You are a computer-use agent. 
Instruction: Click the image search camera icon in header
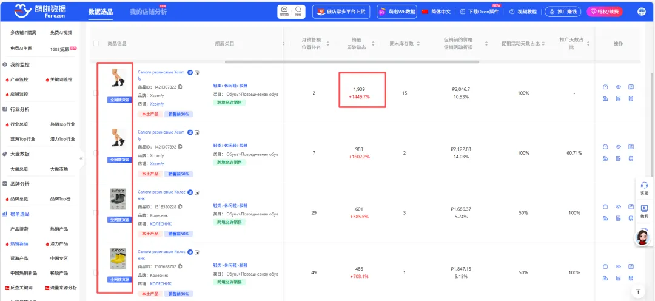pyautogui.click(x=284, y=11)
